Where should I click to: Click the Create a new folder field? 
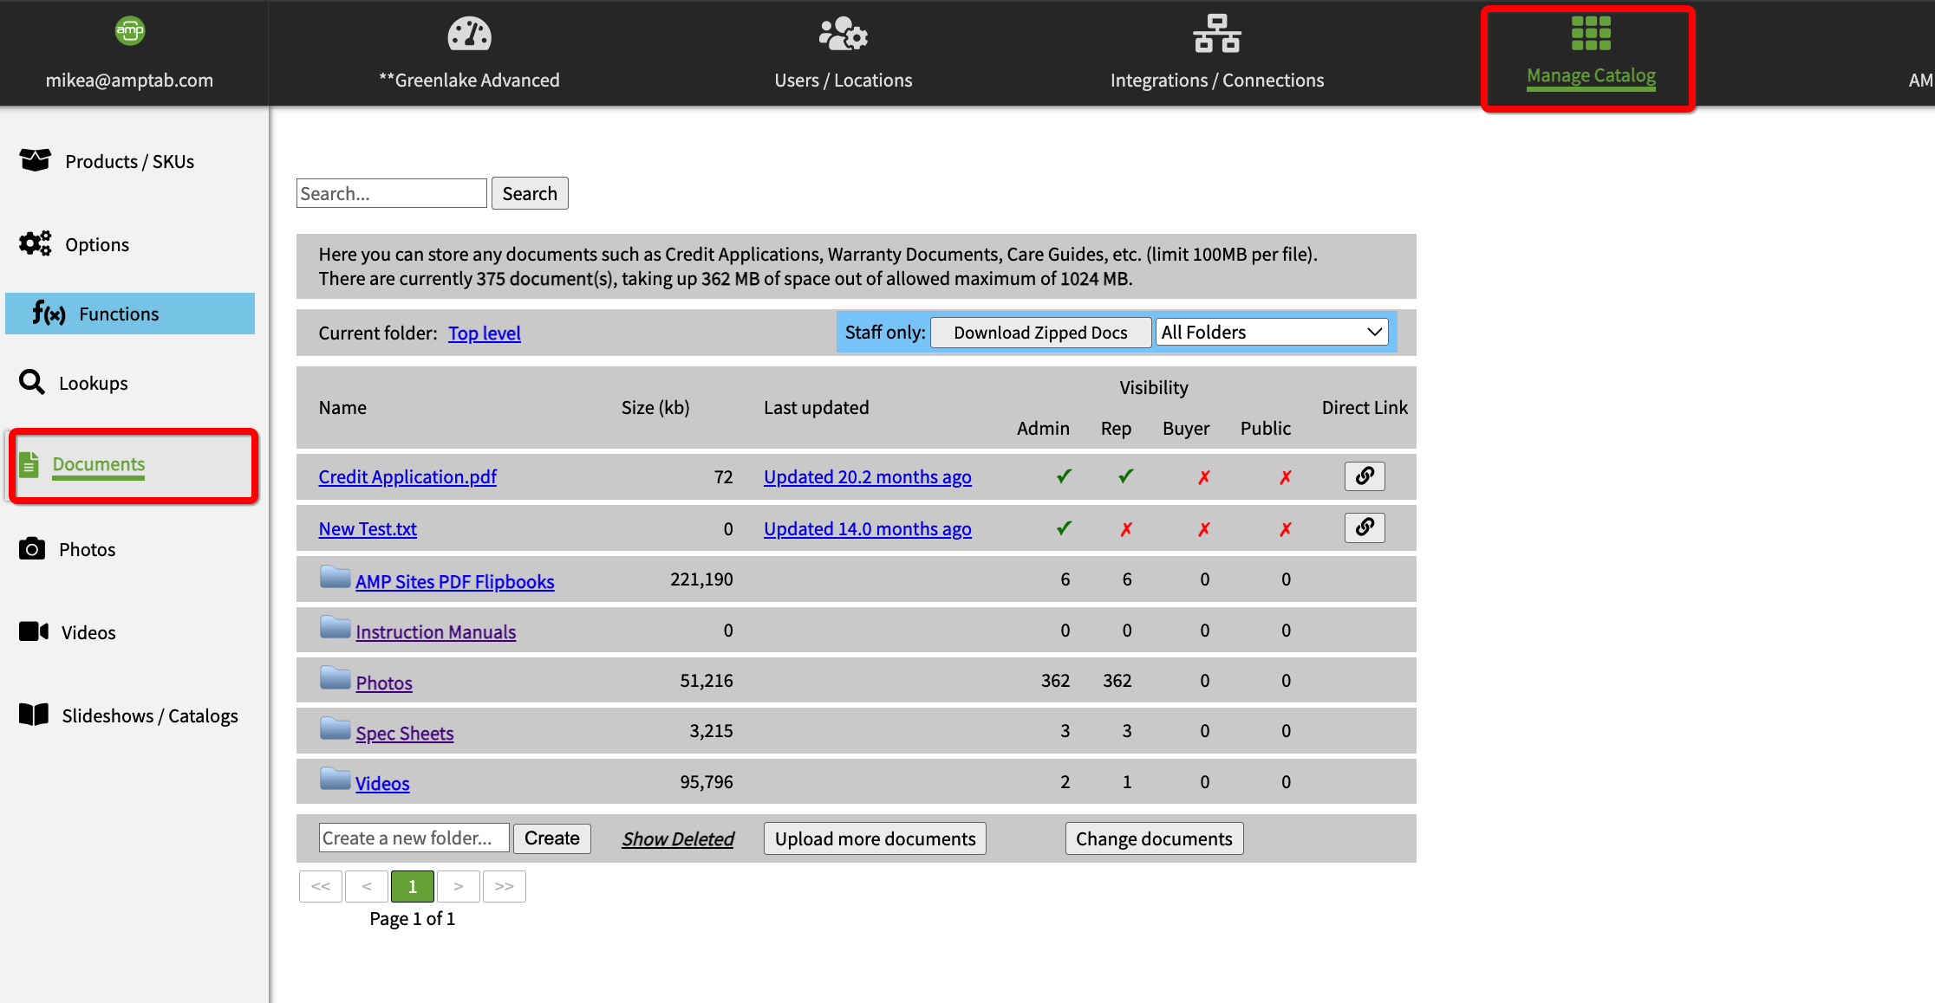414,838
